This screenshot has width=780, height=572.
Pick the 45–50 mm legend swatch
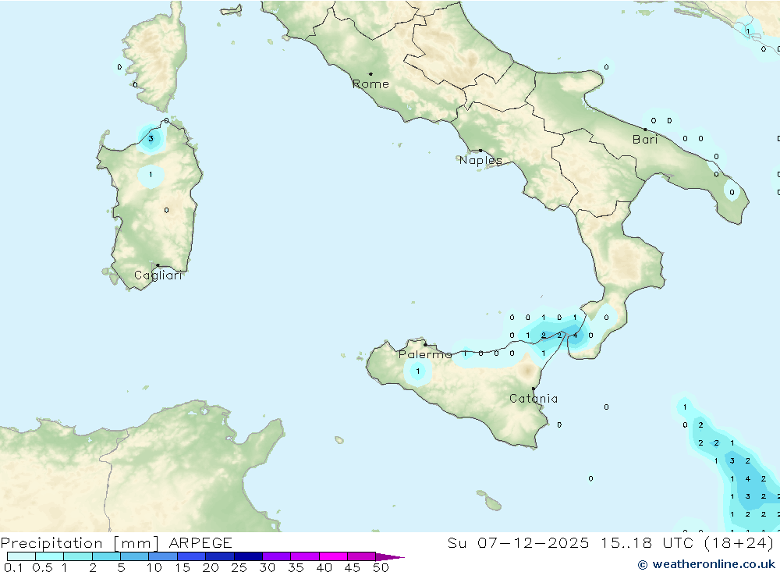[x=362, y=556]
